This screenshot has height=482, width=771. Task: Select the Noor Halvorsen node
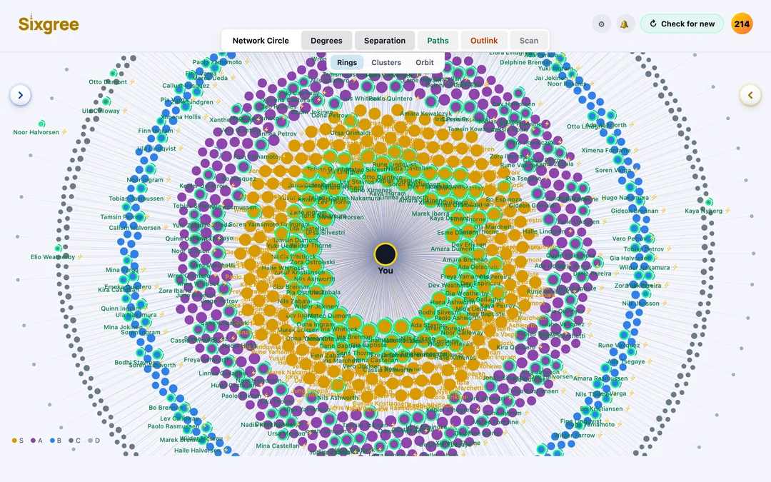click(x=42, y=124)
